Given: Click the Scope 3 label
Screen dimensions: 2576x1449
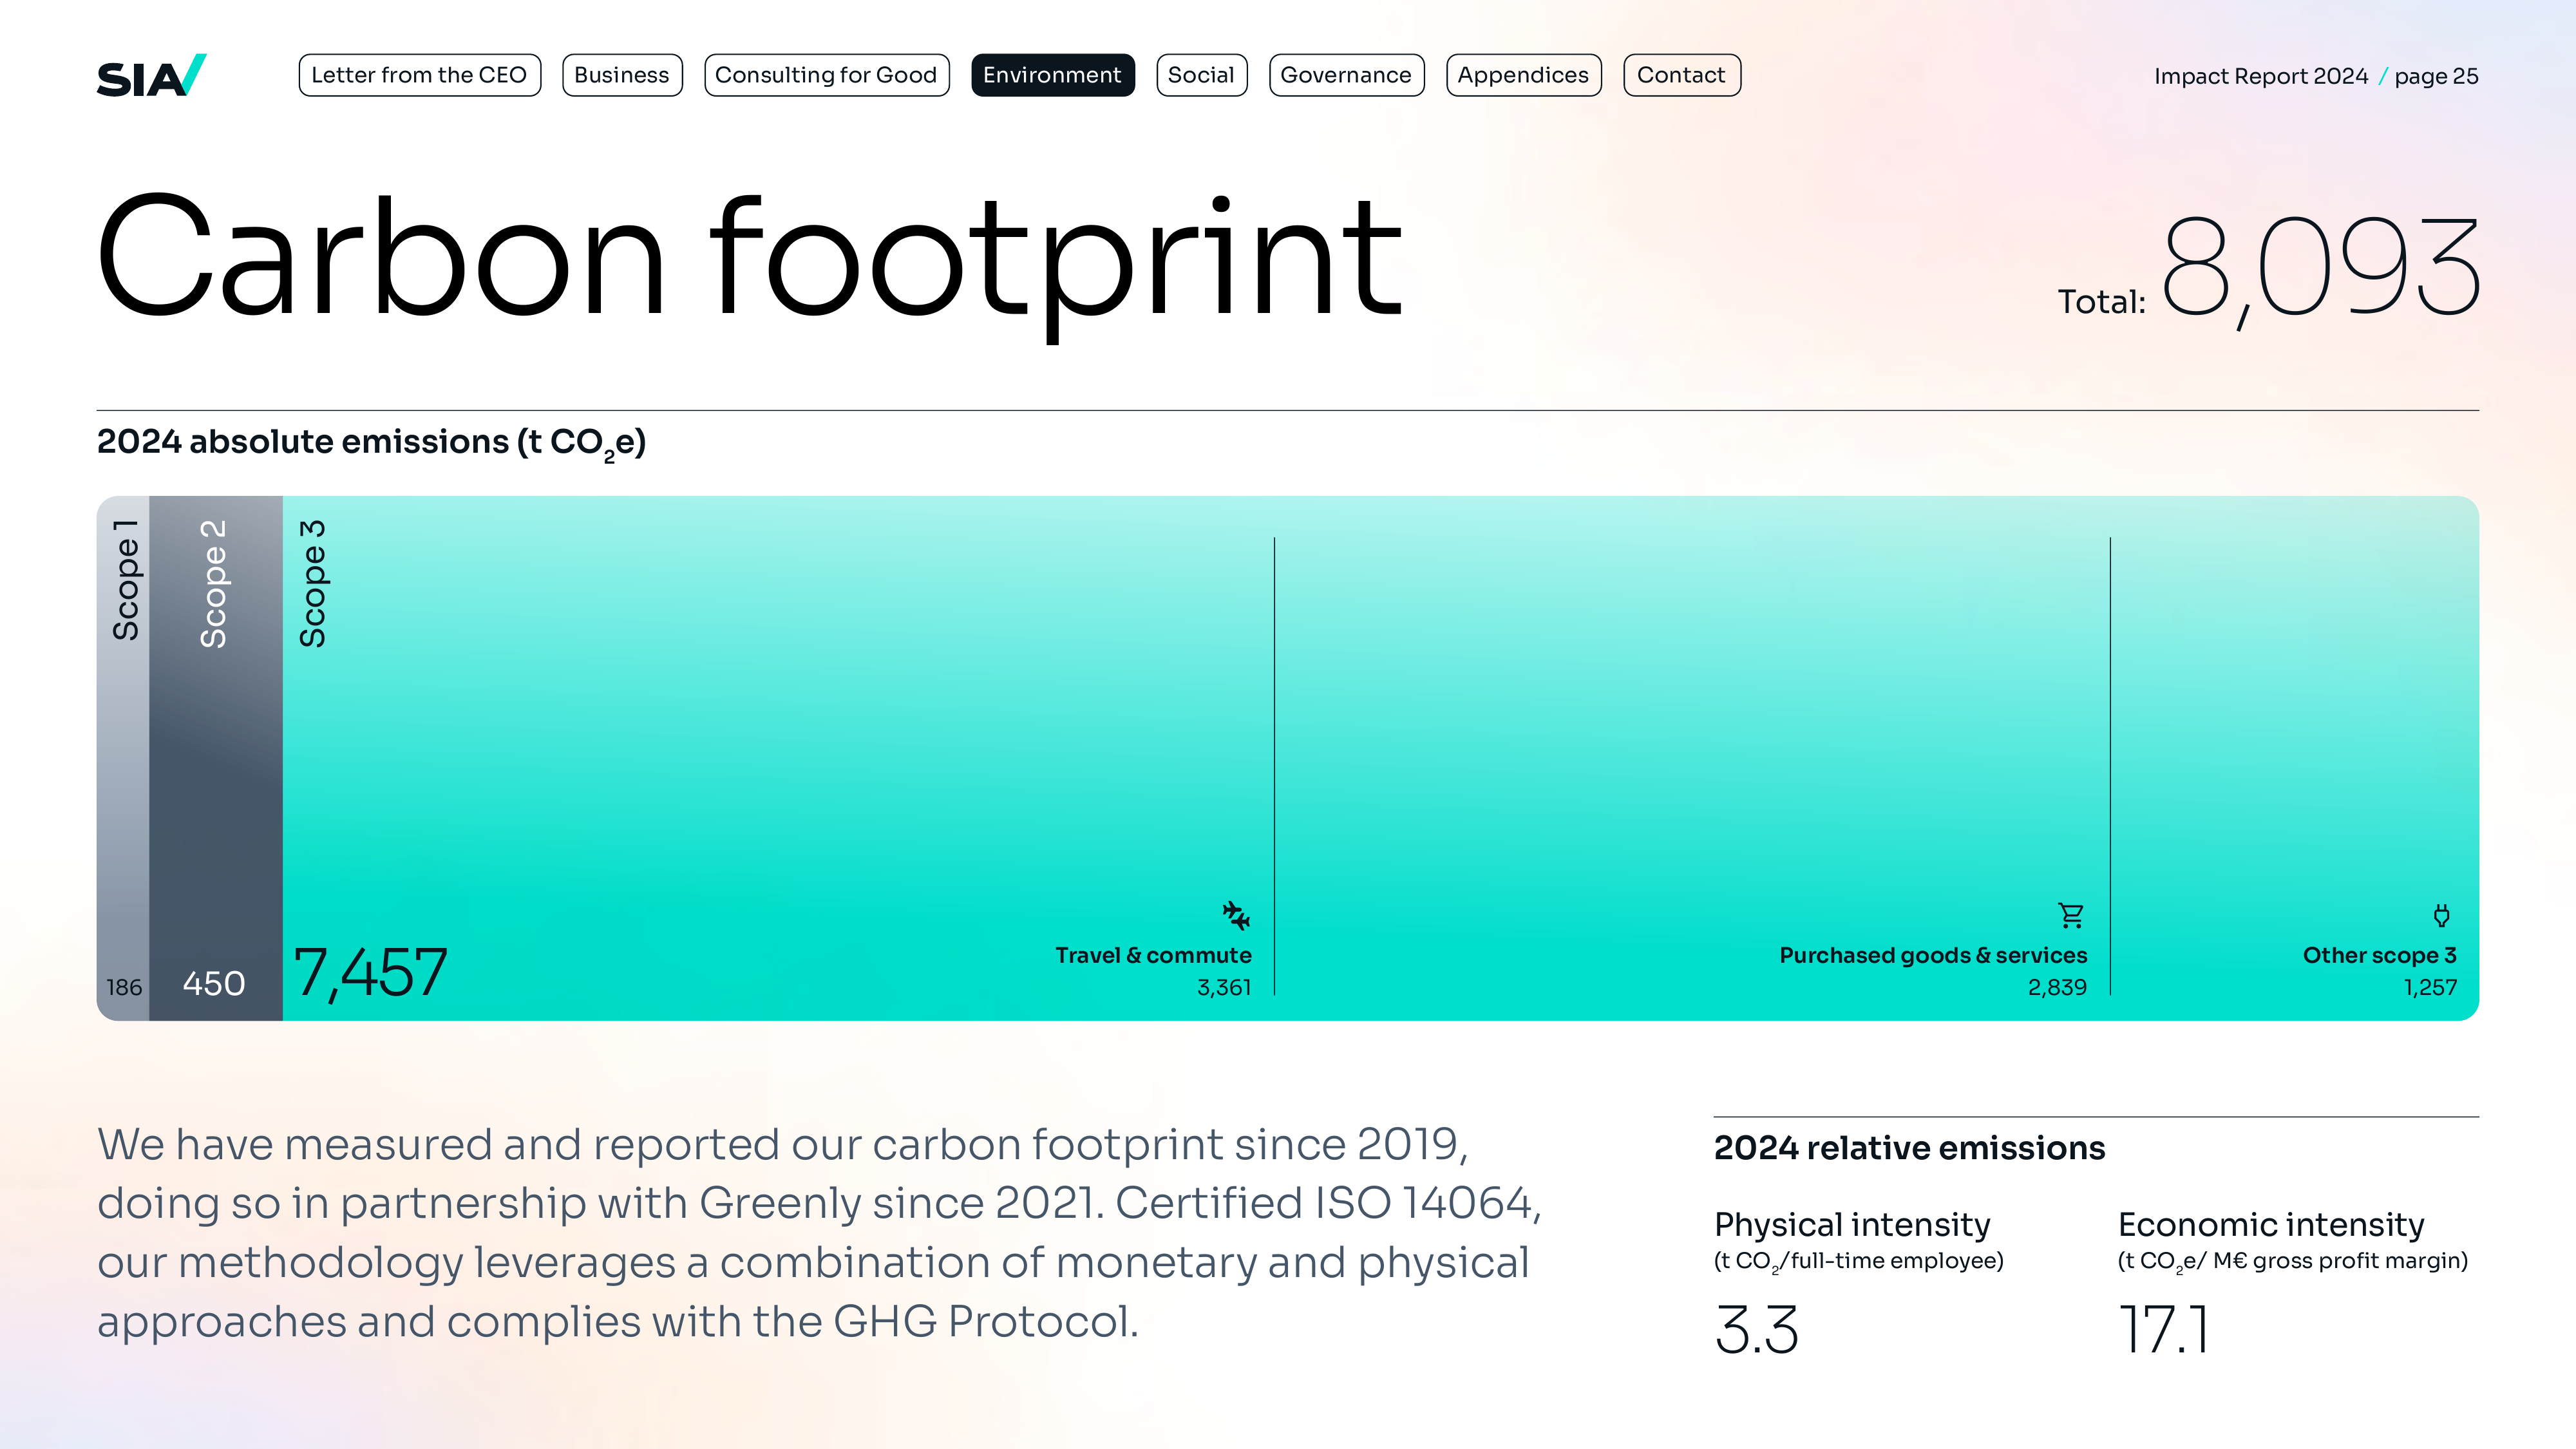Looking at the screenshot, I should pyautogui.click(x=313, y=584).
